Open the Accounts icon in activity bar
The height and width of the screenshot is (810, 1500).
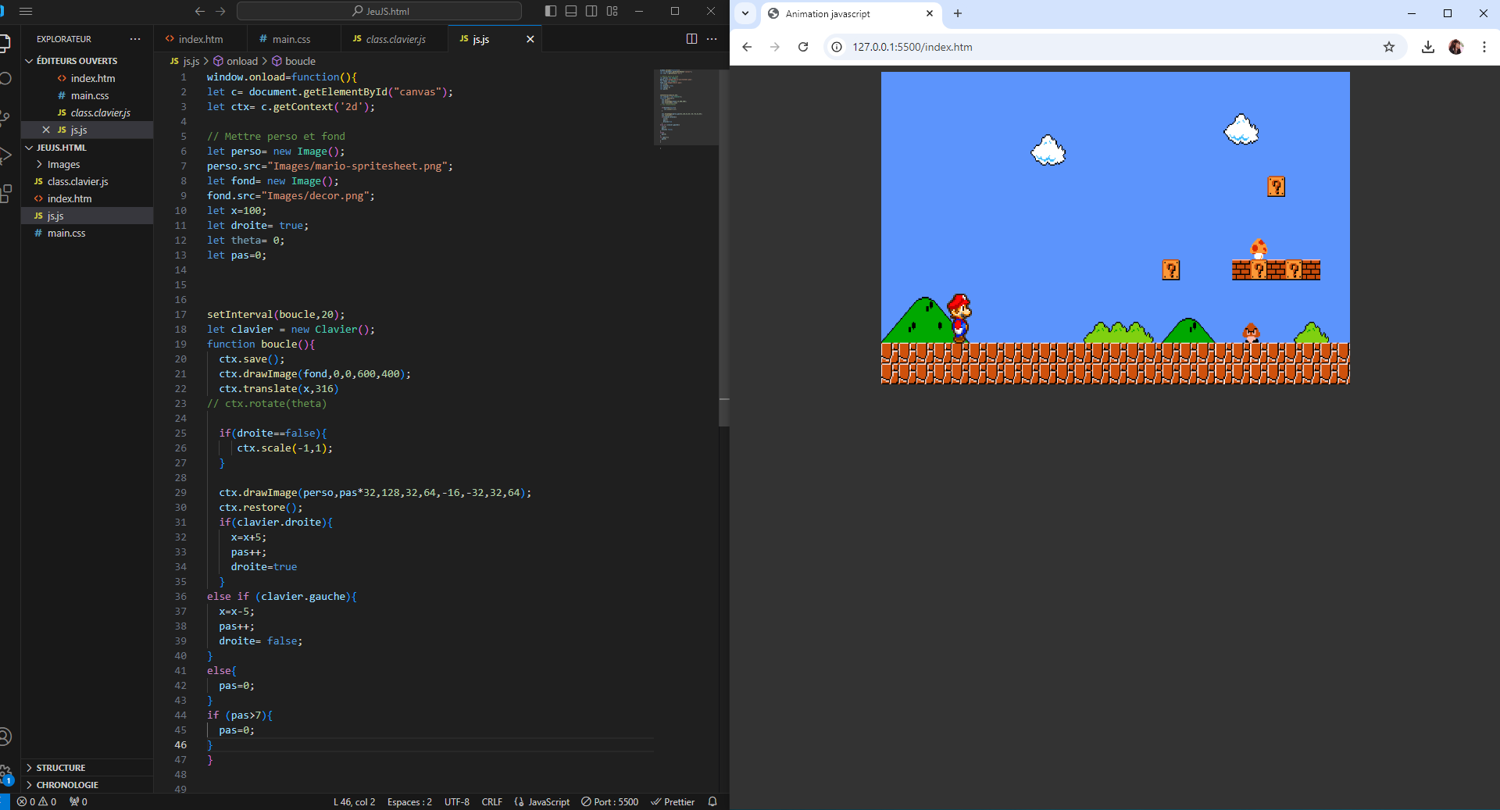[6, 737]
